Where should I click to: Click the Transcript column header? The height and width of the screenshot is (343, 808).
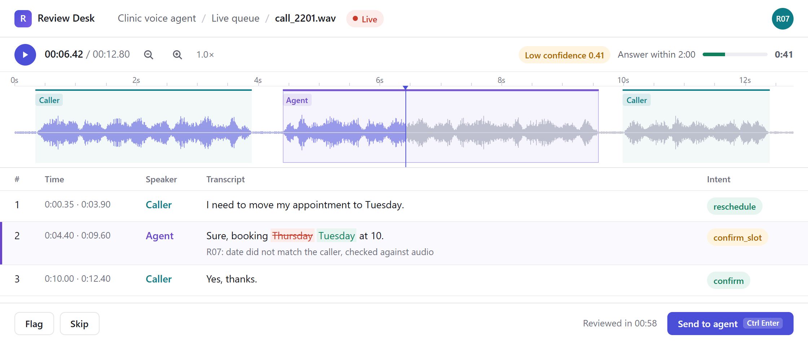click(x=225, y=179)
